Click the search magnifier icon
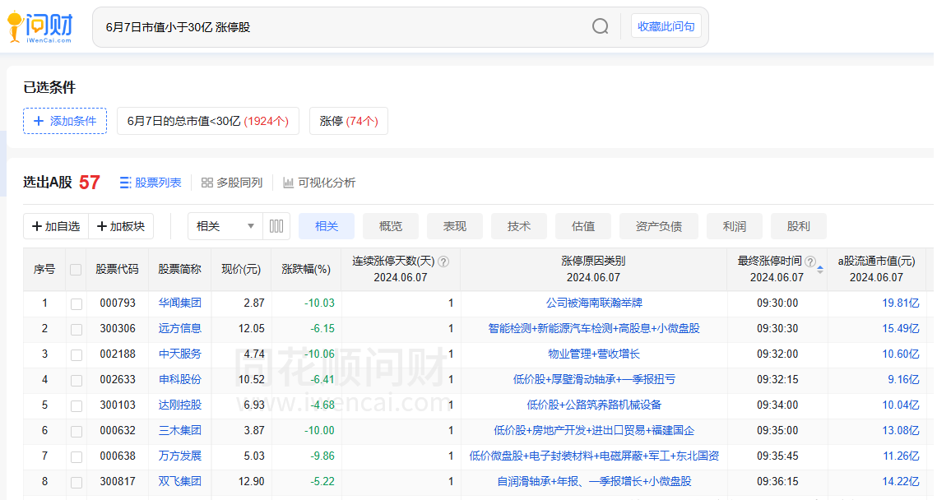 click(x=600, y=26)
